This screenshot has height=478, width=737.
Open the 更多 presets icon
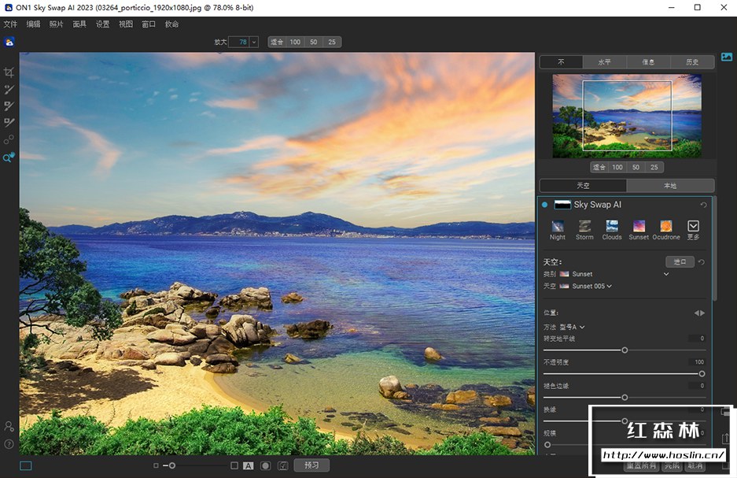[x=693, y=227]
